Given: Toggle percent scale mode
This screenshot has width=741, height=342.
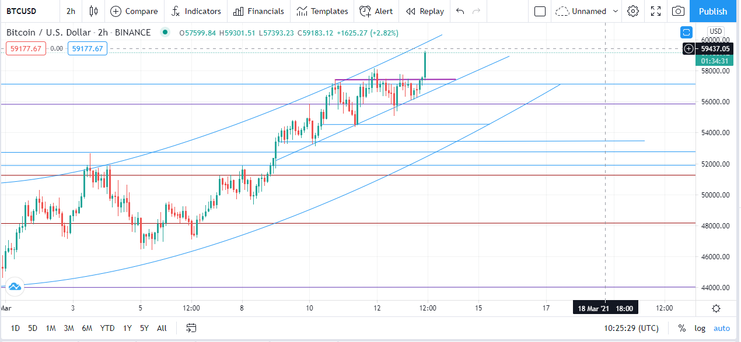Looking at the screenshot, I should 681,328.
